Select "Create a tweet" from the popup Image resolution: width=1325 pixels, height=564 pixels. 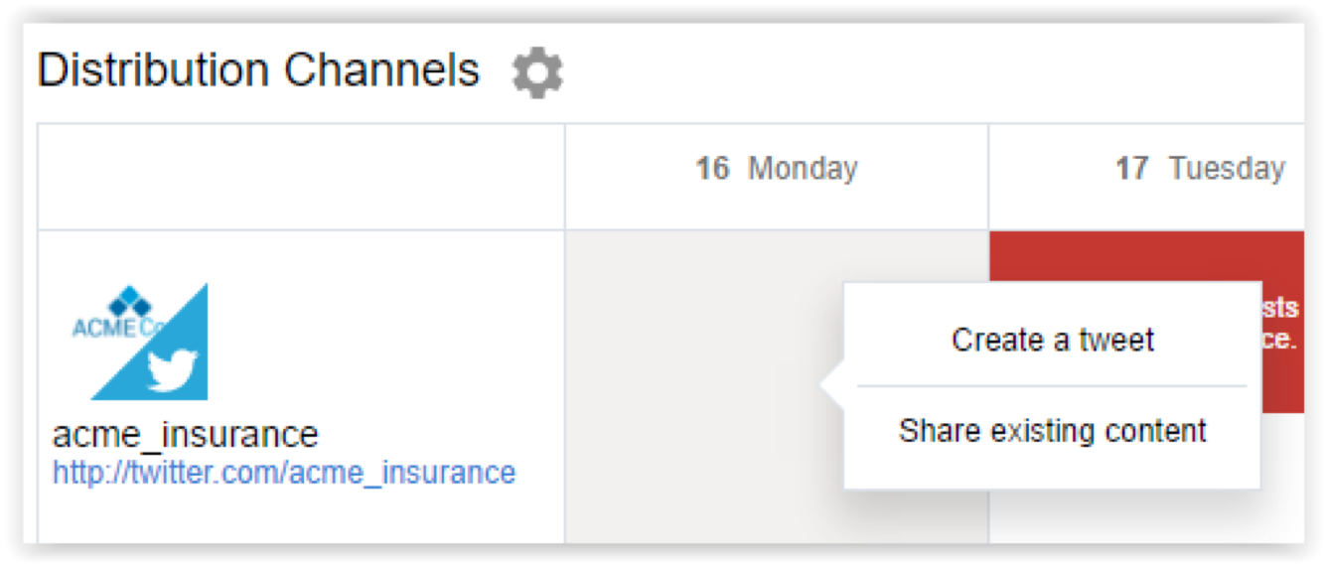click(1052, 340)
